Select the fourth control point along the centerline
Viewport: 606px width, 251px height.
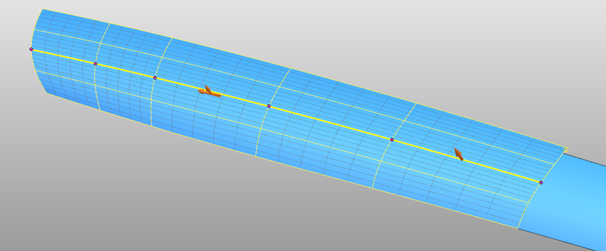[269, 106]
